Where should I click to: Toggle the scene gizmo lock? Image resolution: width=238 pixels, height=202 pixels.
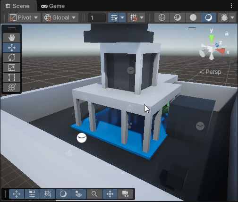click(x=227, y=33)
